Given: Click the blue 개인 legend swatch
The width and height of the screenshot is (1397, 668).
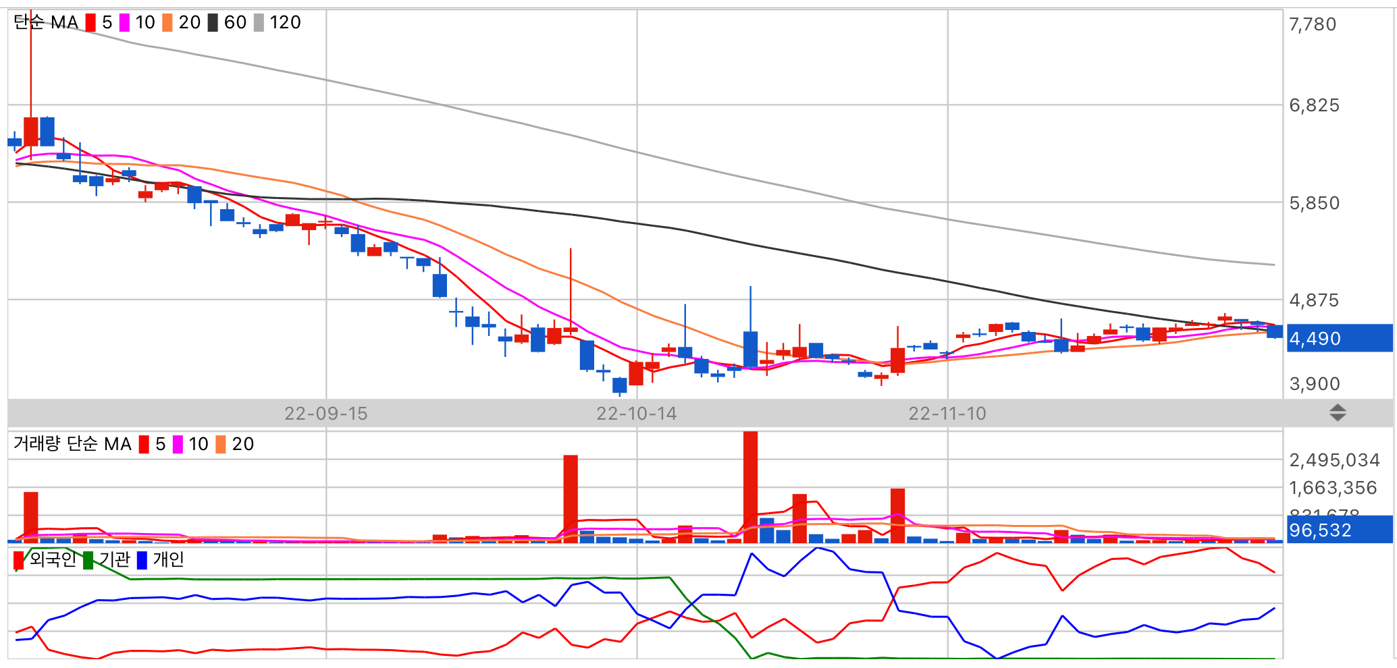Looking at the screenshot, I should (x=142, y=561).
